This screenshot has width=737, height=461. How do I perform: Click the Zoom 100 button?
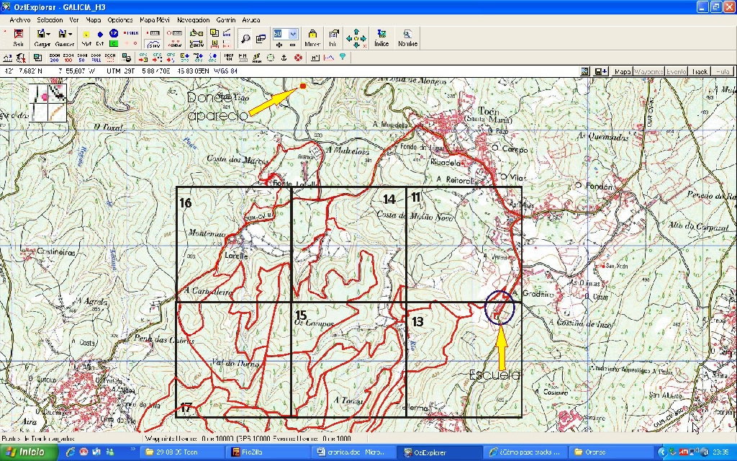(68, 58)
